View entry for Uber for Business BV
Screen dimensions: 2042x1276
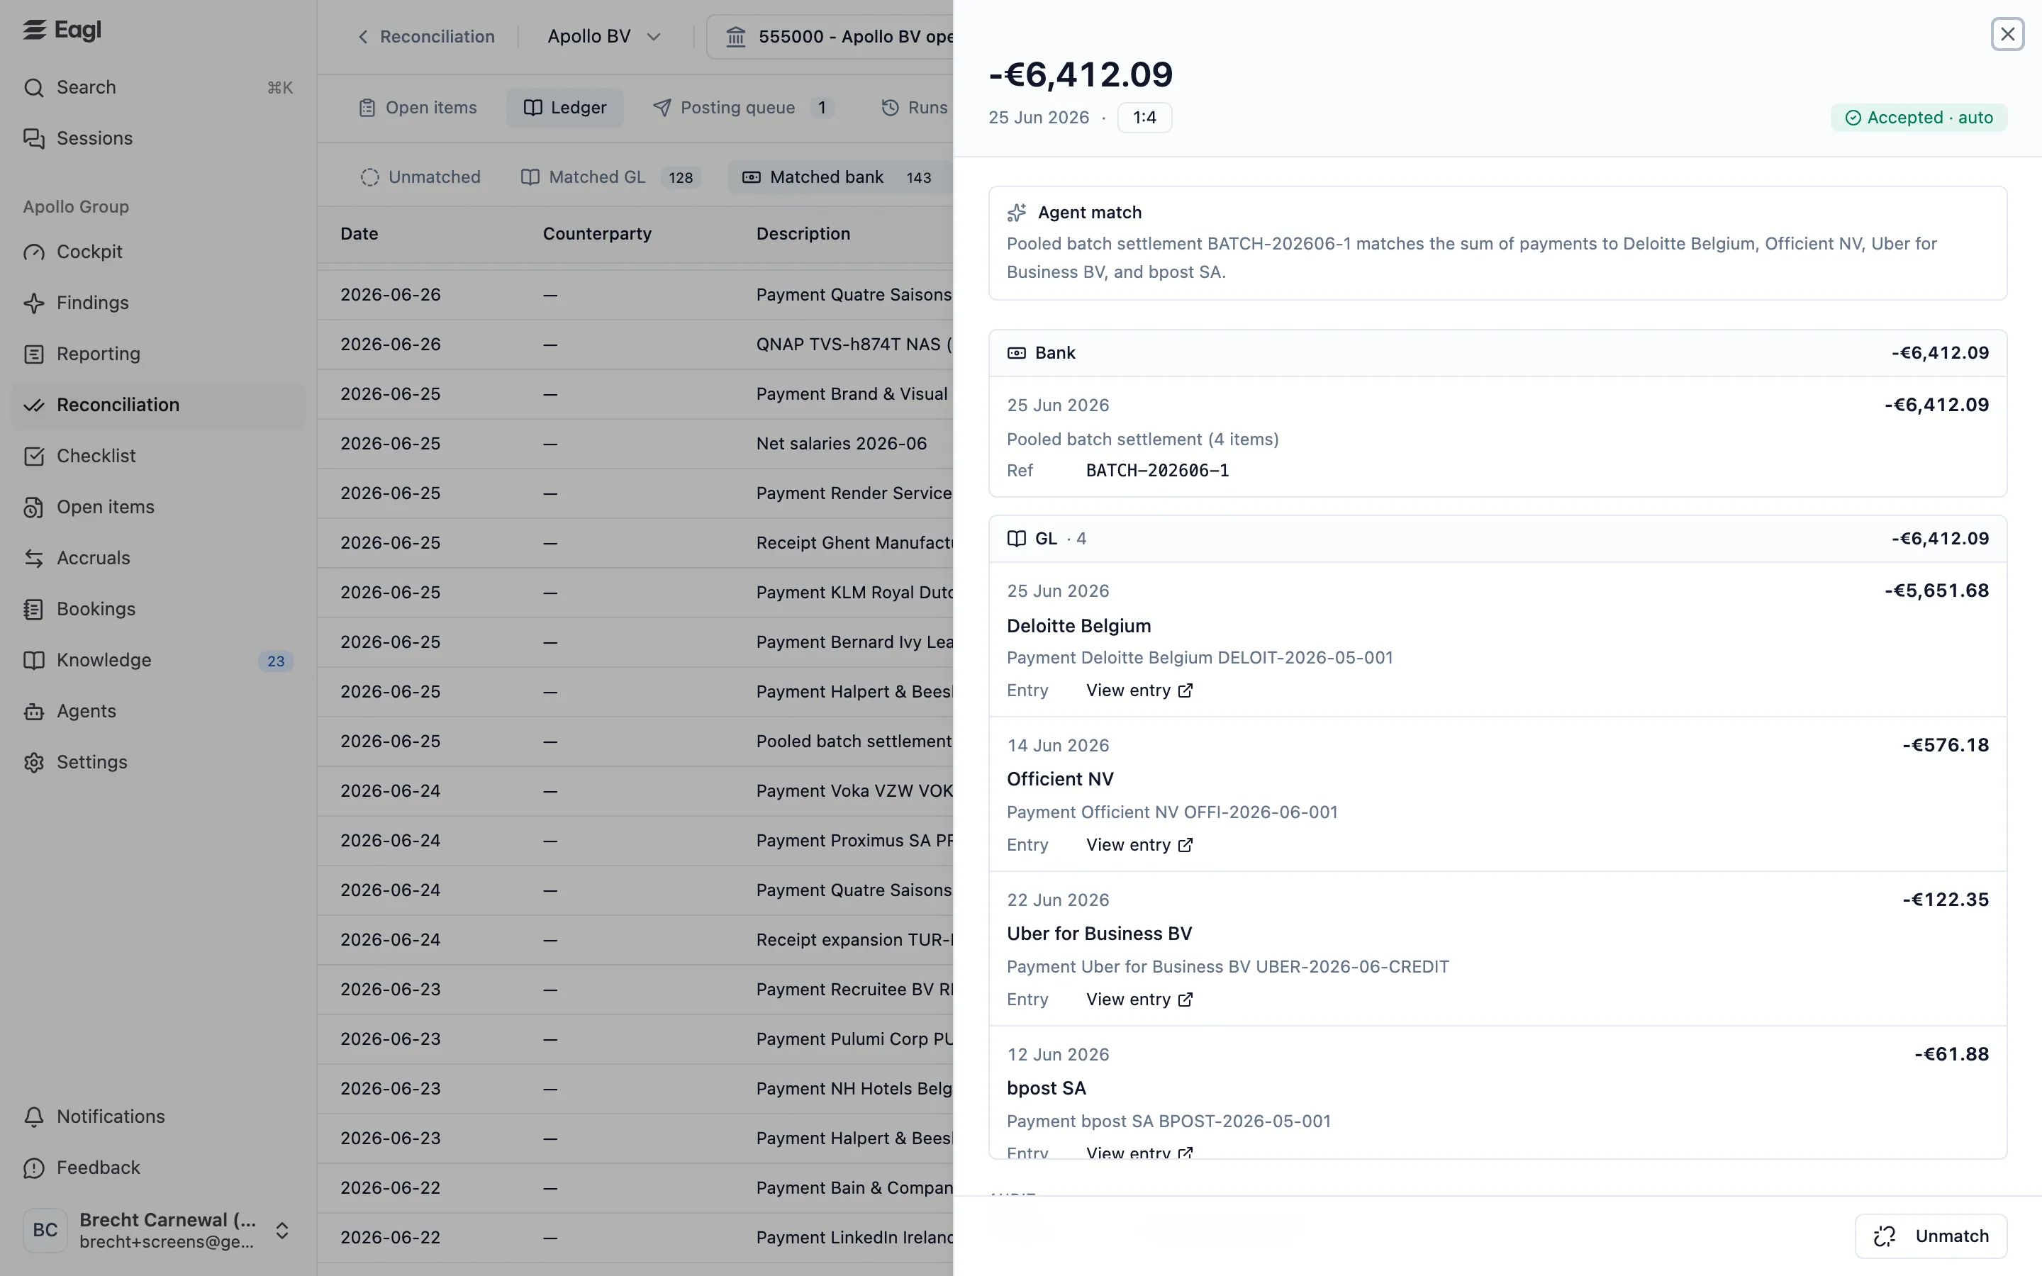(1139, 1000)
